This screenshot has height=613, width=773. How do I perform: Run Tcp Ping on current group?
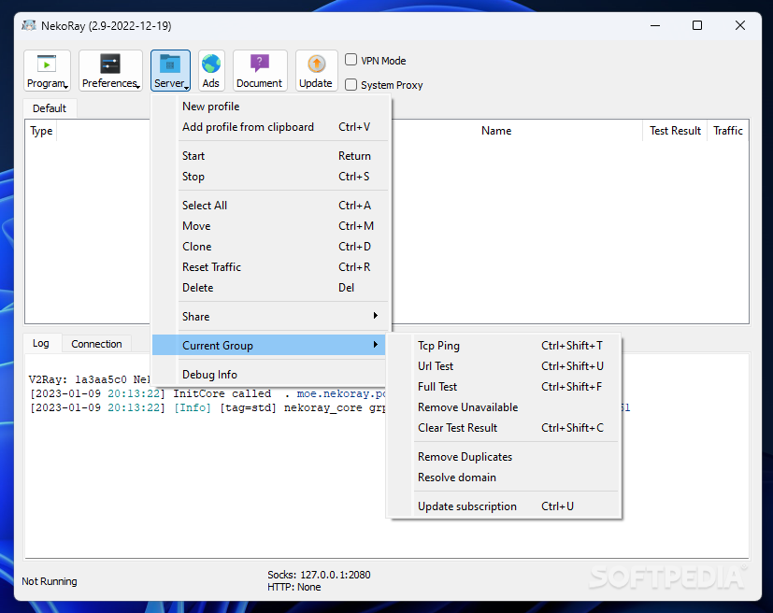coord(504,346)
